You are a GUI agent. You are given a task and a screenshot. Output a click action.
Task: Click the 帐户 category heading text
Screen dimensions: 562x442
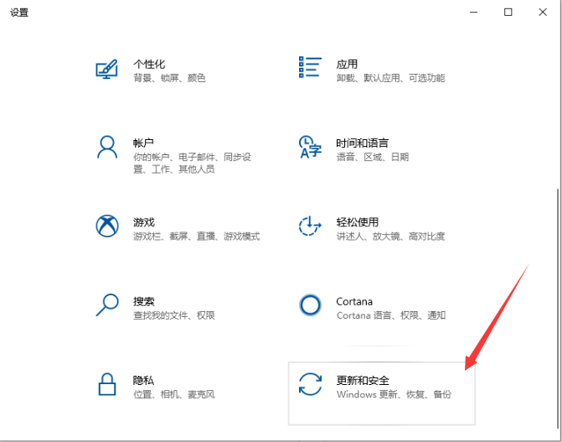(143, 143)
